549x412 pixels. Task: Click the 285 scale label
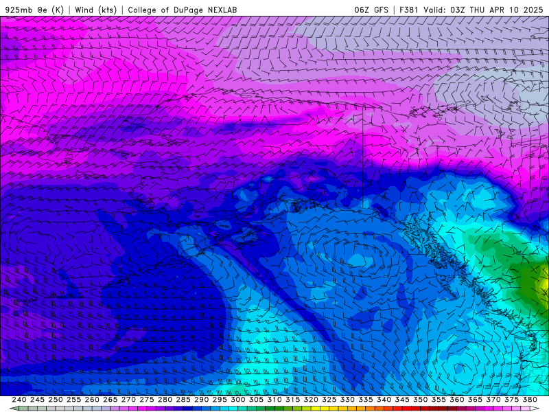tap(183, 400)
